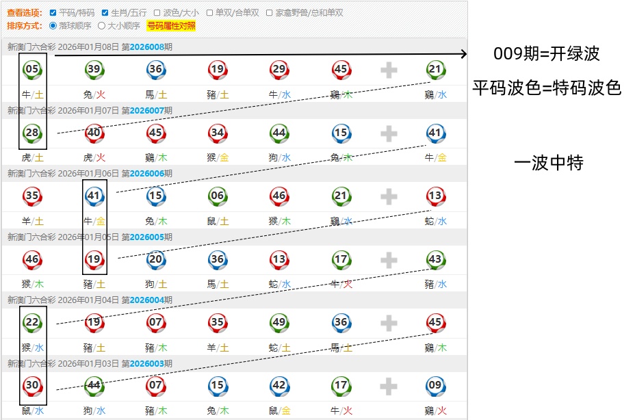Click the 号码属性对照 button
The width and height of the screenshot is (635, 420).
tap(171, 26)
